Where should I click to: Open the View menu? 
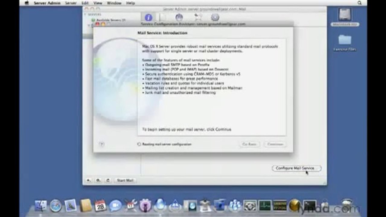(98, 3)
